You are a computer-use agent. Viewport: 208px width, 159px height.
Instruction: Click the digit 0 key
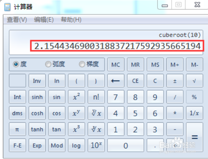[126, 145]
